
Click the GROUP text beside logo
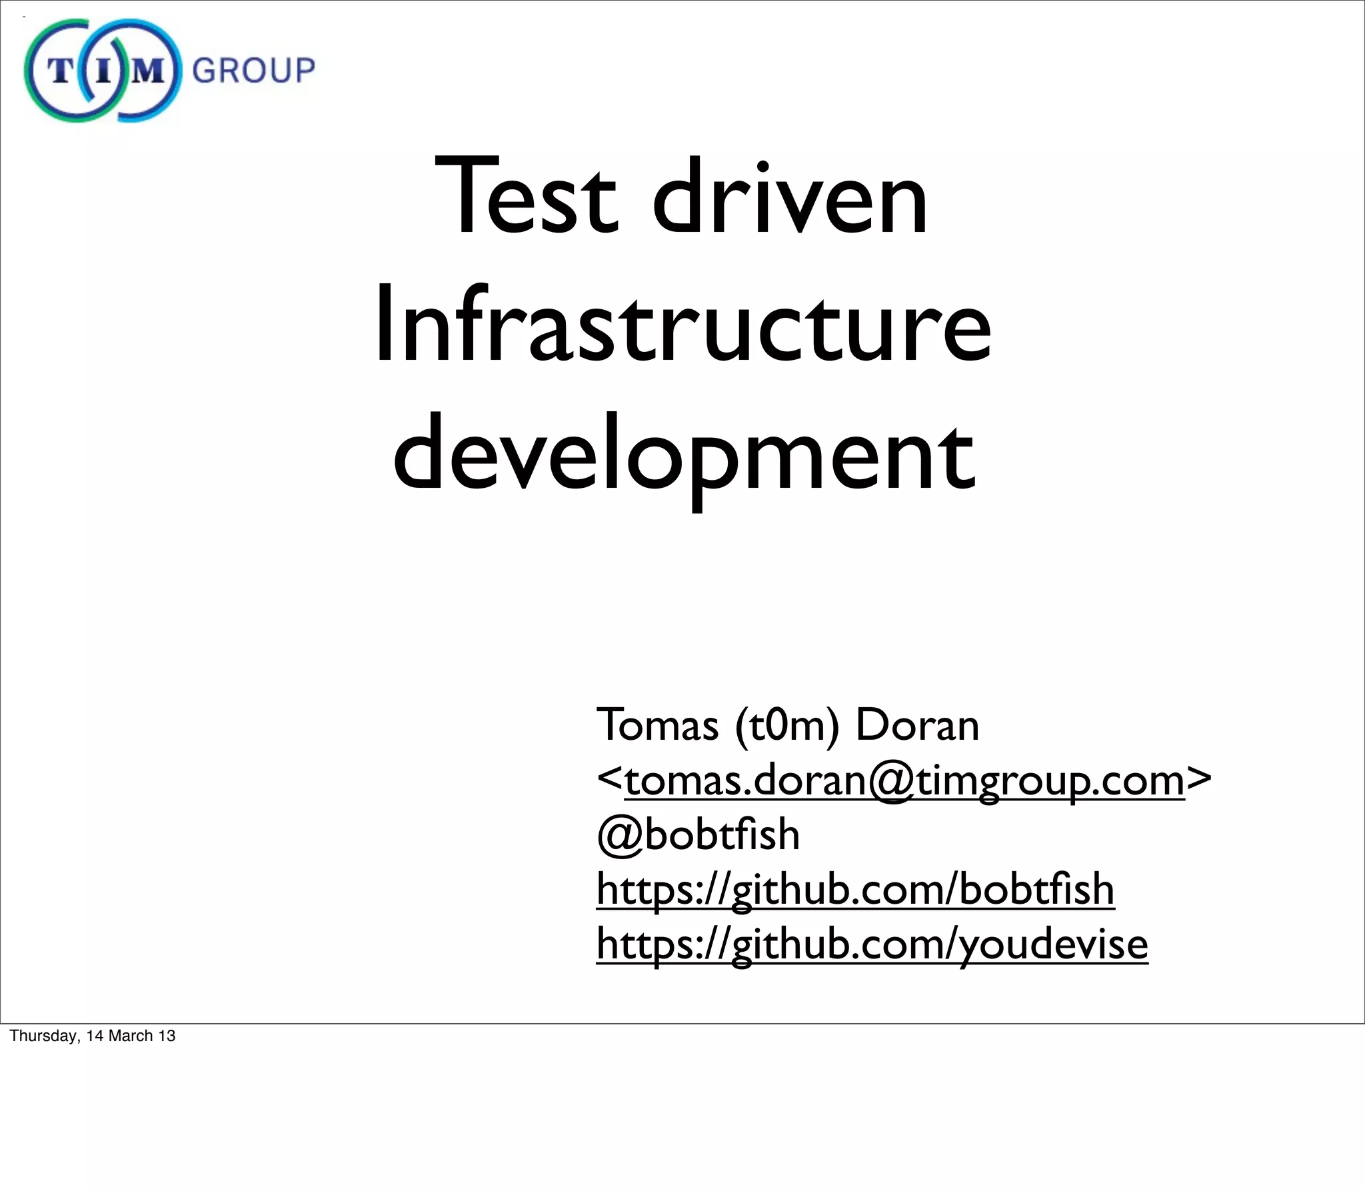point(253,71)
